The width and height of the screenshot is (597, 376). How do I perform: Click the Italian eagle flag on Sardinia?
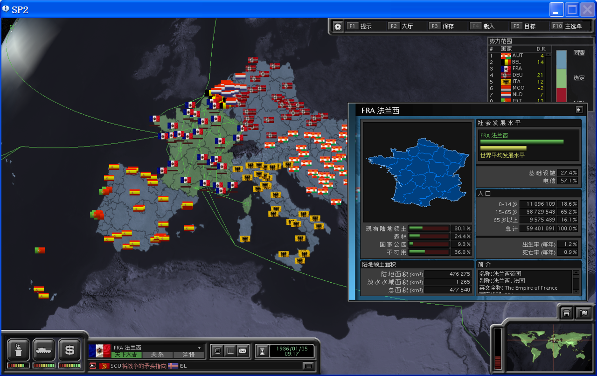click(x=244, y=239)
